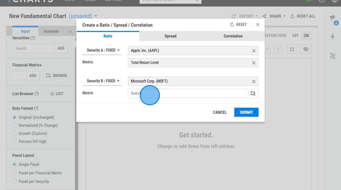The image size is (341, 190).
Task: Click the List Browser (?) help label
Action: (x=25, y=94)
